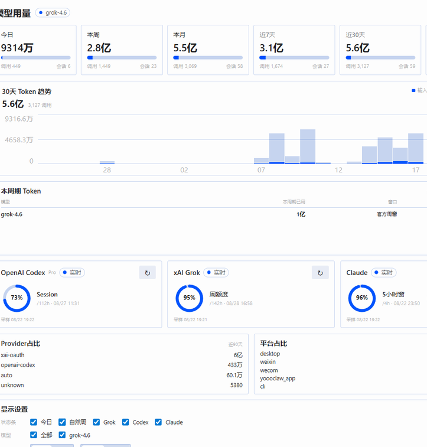Click the Pro label beside OpenAI Codex
This screenshot has height=447, width=427.
[52, 273]
